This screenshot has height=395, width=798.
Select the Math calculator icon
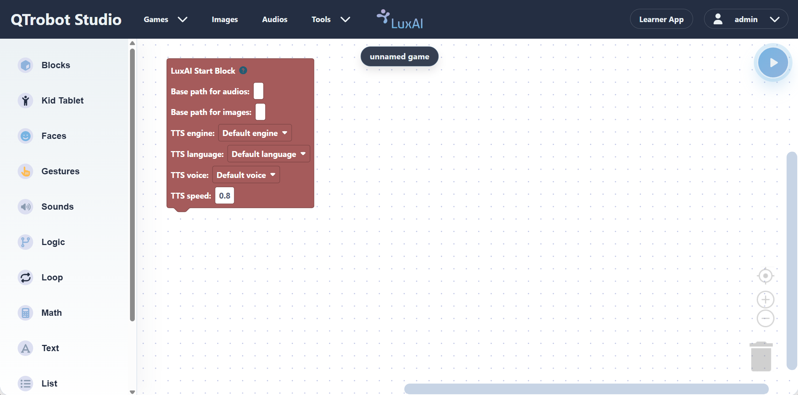[25, 313]
